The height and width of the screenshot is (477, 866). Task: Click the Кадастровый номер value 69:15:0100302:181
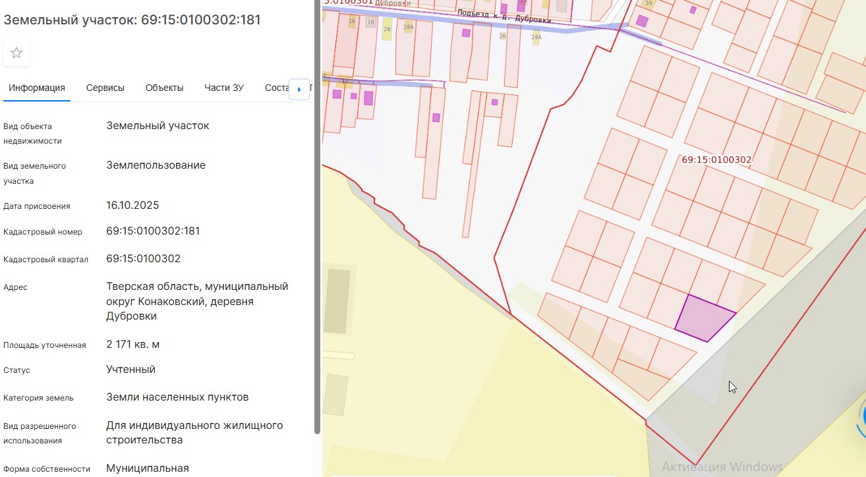click(x=153, y=231)
